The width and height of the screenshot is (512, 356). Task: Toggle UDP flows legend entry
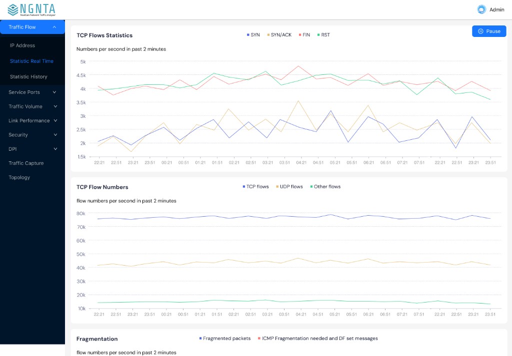[289, 186]
